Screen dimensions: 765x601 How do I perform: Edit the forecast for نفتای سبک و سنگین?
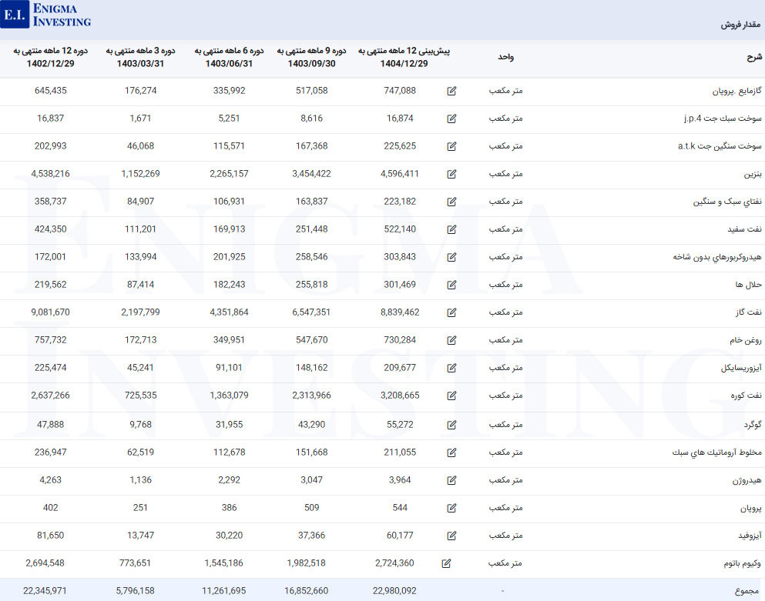pyautogui.click(x=451, y=202)
